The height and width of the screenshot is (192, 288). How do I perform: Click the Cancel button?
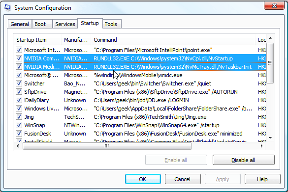point(183,179)
